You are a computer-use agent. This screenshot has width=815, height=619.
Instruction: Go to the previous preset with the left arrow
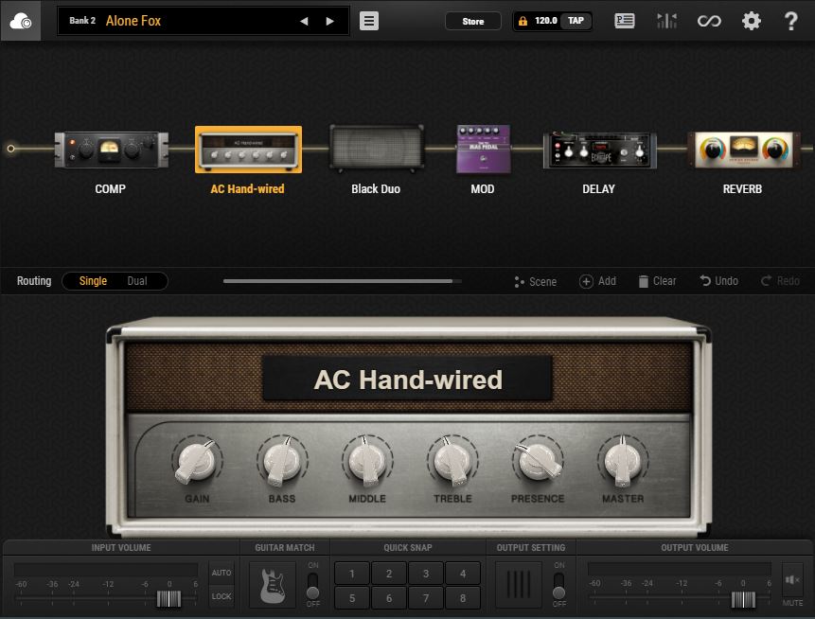pyautogui.click(x=305, y=20)
